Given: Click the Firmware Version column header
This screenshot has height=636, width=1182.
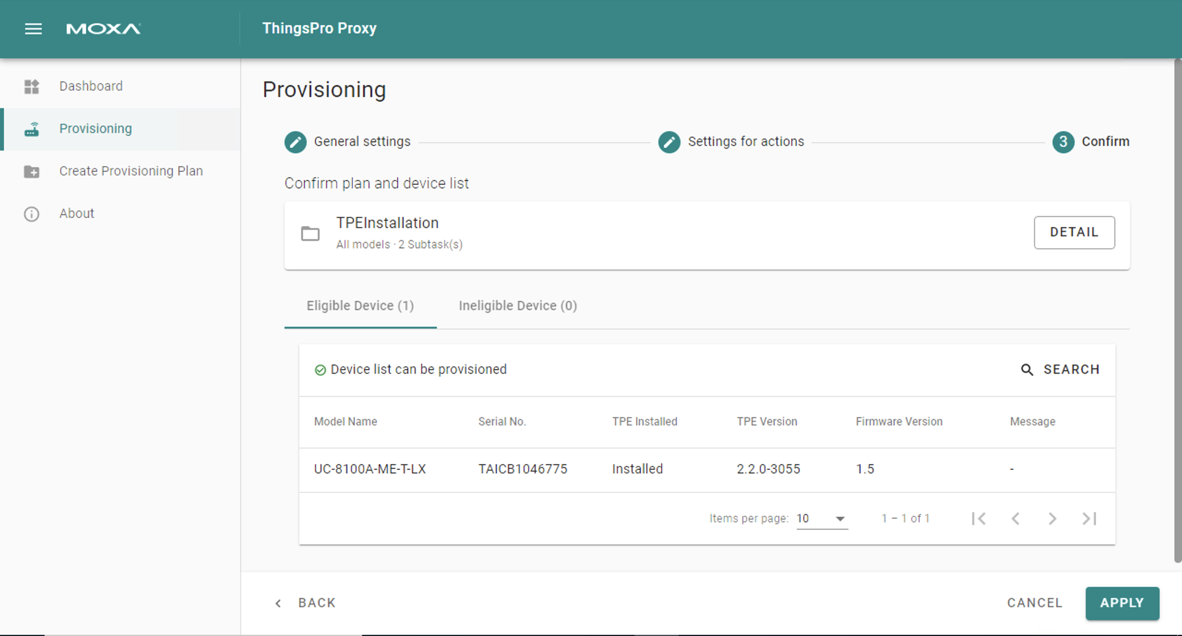Looking at the screenshot, I should pyautogui.click(x=899, y=422).
